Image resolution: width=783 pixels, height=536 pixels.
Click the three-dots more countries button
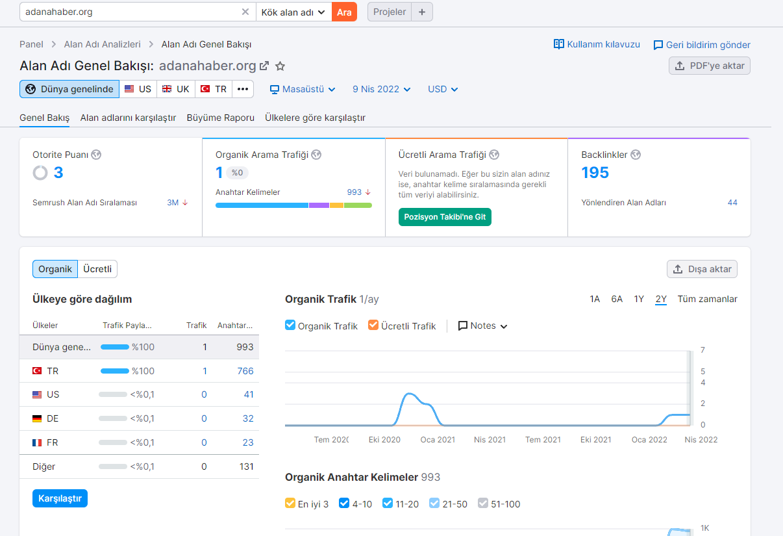243,89
